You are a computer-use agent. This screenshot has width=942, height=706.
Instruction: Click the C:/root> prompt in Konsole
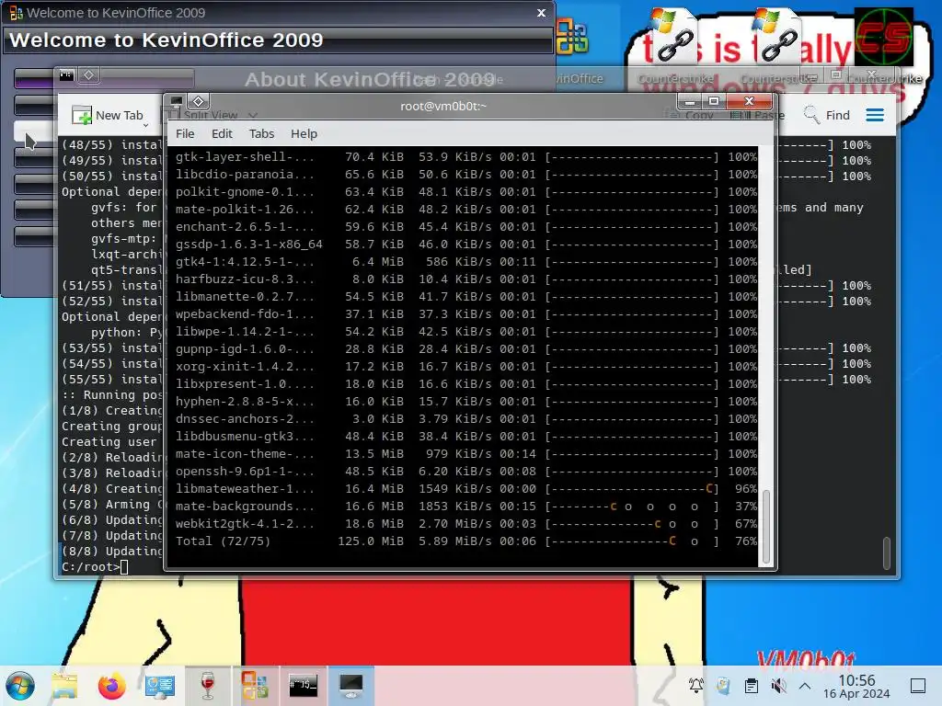[90, 566]
